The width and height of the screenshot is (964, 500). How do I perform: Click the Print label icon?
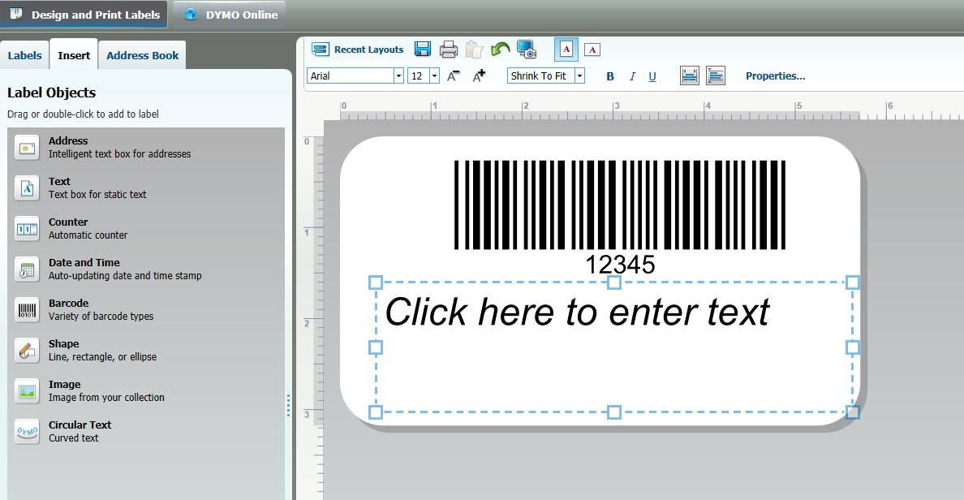tap(448, 50)
